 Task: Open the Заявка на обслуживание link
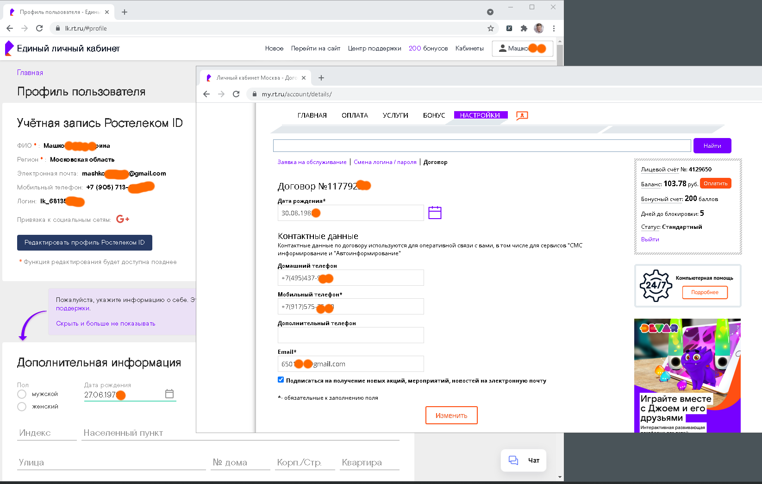point(312,162)
